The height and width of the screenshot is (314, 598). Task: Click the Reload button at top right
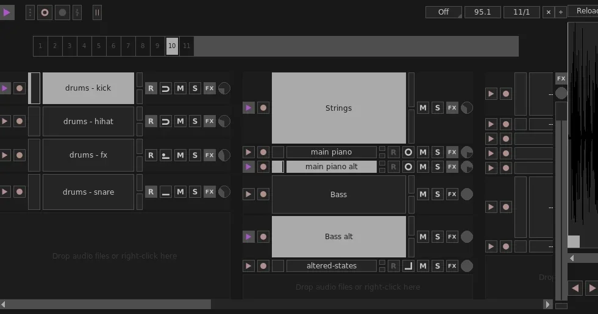coord(583,11)
